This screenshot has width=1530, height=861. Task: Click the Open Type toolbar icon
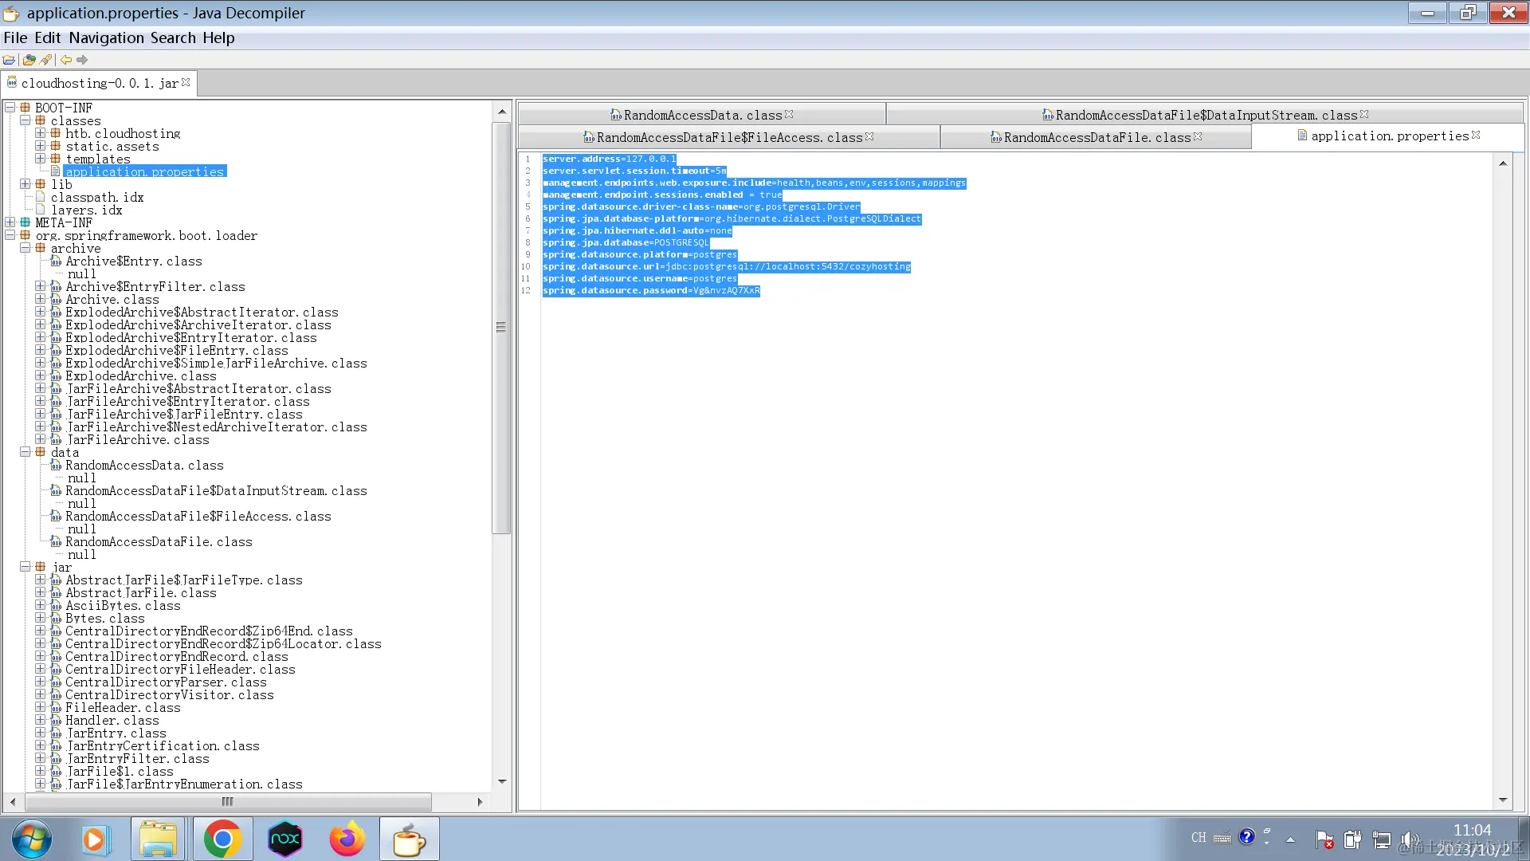point(29,60)
